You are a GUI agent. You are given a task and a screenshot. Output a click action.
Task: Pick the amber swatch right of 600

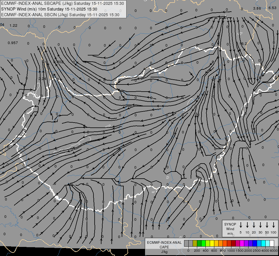point(216,243)
